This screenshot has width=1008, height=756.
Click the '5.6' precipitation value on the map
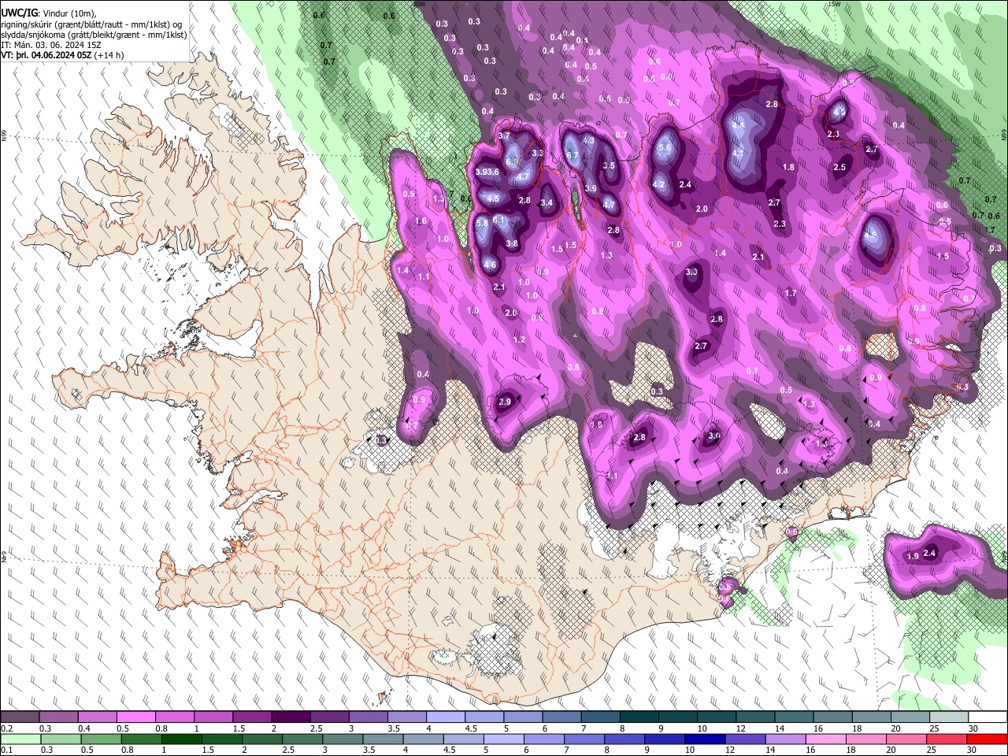point(664,148)
